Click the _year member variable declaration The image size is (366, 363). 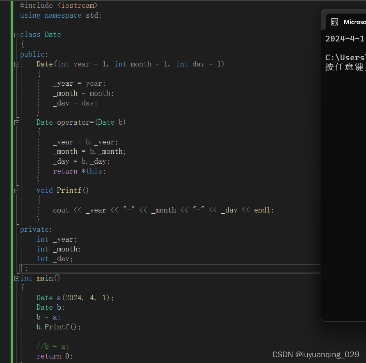click(x=55, y=239)
